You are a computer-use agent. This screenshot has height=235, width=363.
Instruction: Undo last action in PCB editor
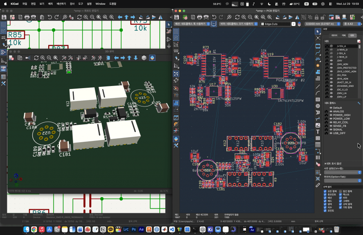(x=214, y=17)
